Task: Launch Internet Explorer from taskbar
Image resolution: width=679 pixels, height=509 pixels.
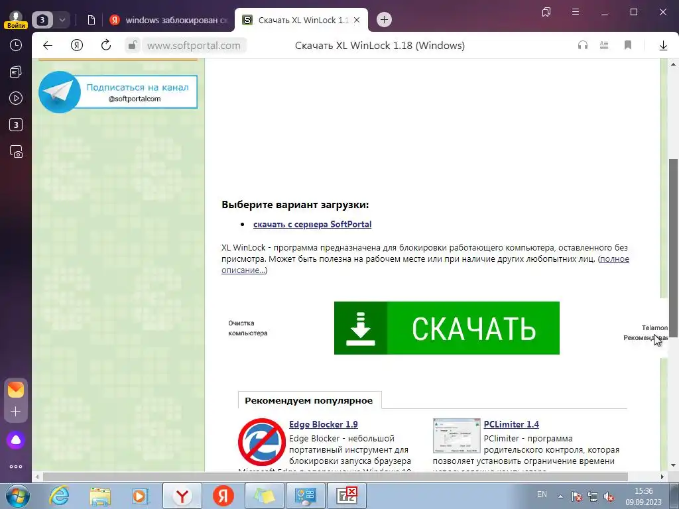Action: pyautogui.click(x=59, y=496)
